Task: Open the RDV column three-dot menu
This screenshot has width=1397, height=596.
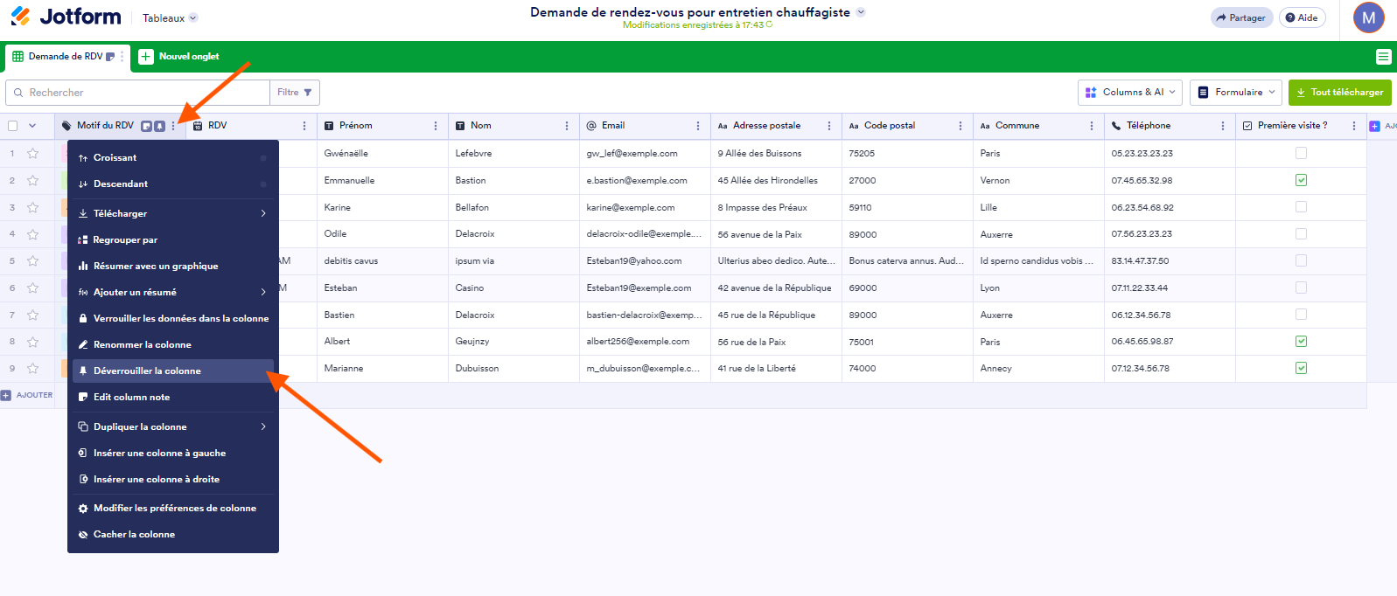Action: point(304,126)
